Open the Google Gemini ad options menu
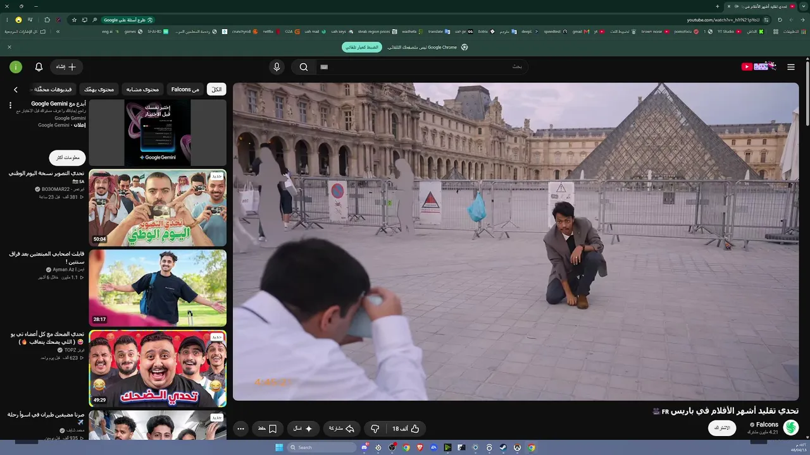The width and height of the screenshot is (810, 455). 10,106
